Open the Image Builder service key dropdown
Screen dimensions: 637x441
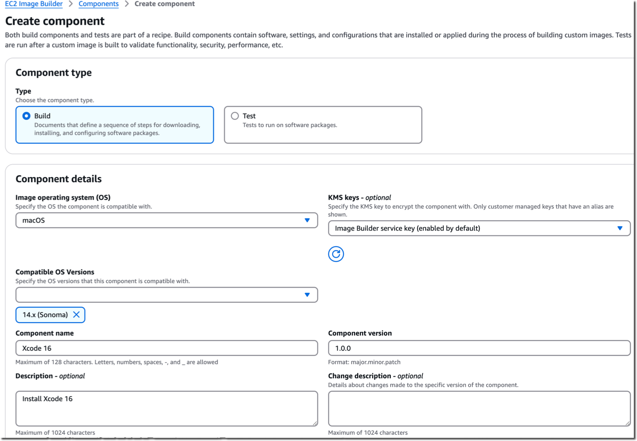tap(479, 228)
